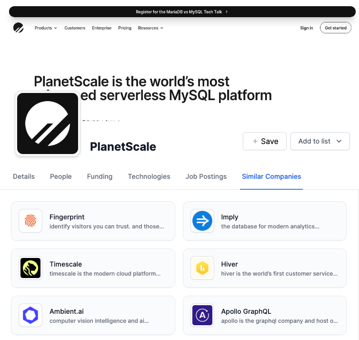The width and height of the screenshot is (359, 340).
Task: Click the Get started button
Action: pos(336,28)
